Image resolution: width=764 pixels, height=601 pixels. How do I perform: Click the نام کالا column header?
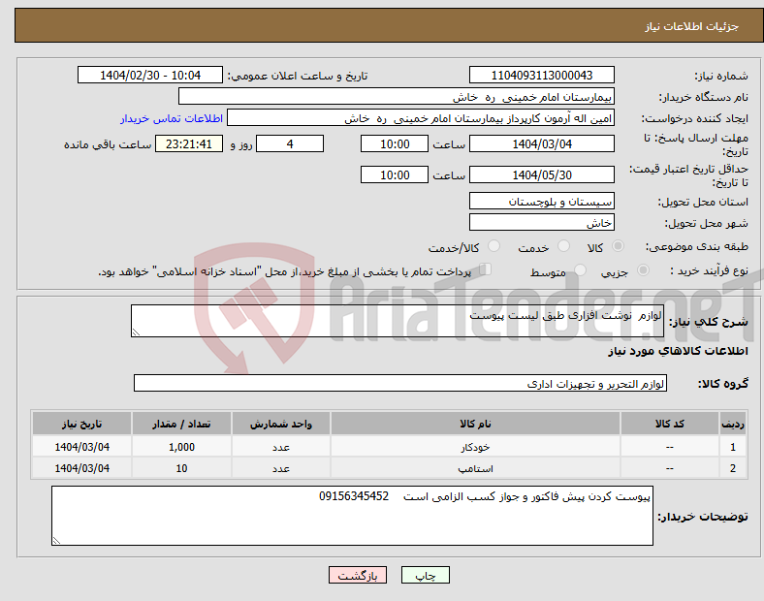coord(475,424)
